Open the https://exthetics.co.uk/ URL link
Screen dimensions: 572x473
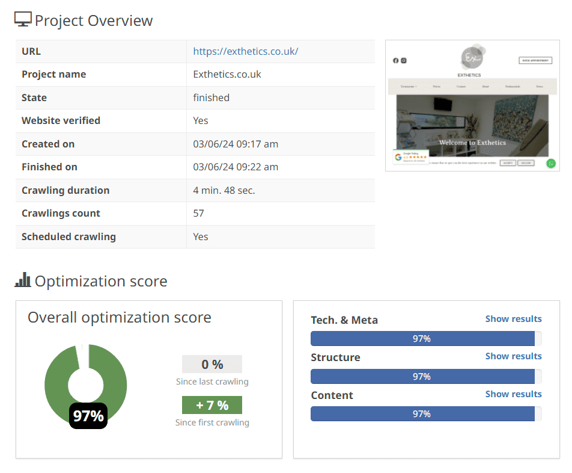245,51
